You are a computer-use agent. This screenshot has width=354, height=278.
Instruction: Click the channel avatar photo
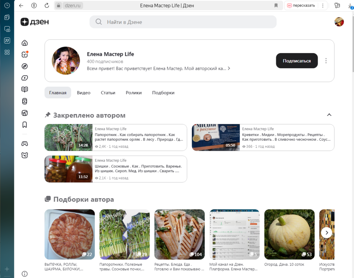[66, 61]
